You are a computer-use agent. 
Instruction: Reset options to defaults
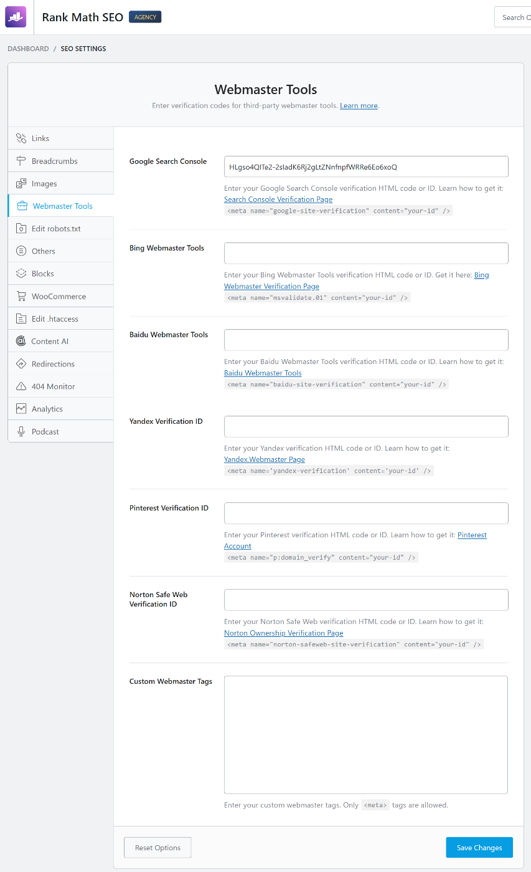point(157,847)
